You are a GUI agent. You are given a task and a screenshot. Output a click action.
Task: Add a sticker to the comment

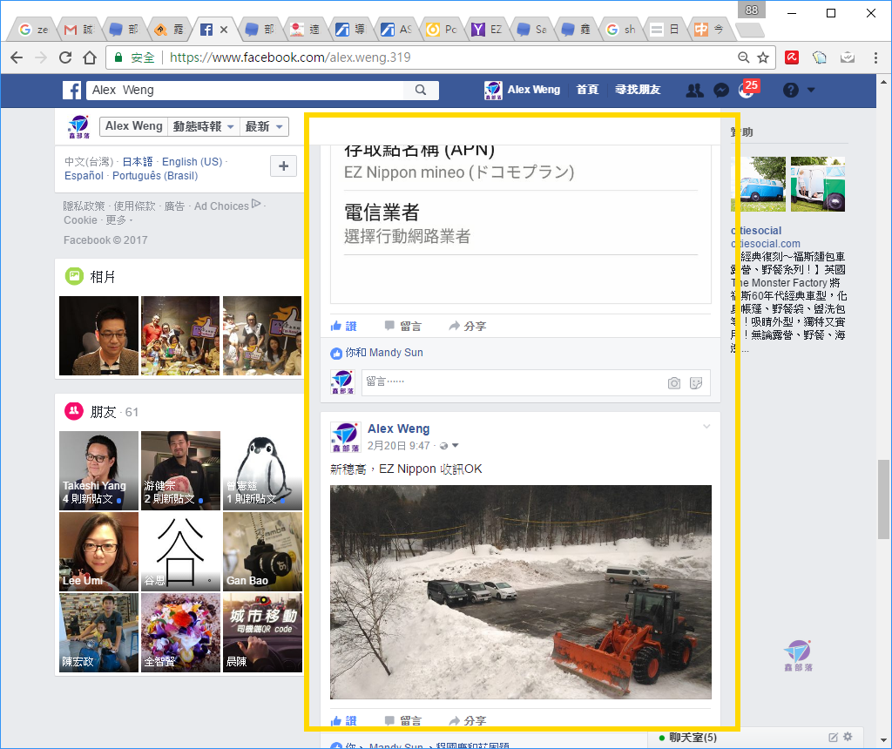696,382
